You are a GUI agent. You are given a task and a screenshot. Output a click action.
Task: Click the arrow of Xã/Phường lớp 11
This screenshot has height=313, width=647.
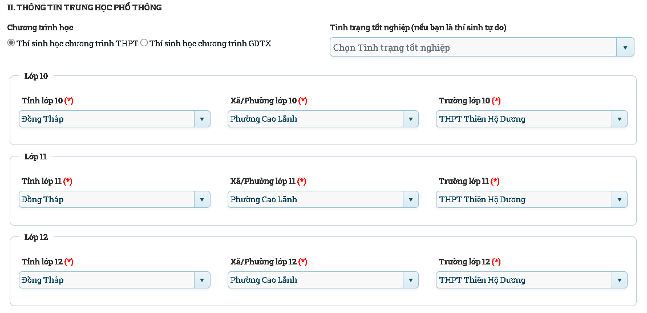(410, 199)
